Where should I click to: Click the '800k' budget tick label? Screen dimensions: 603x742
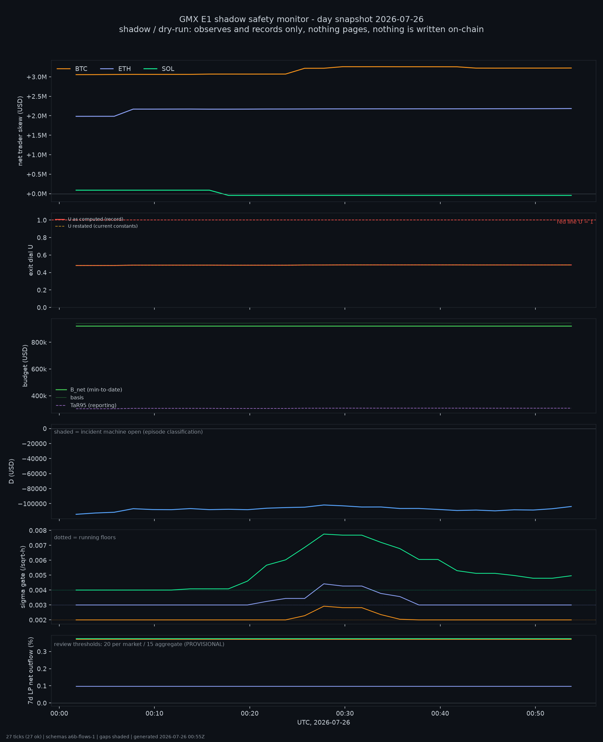pos(39,343)
